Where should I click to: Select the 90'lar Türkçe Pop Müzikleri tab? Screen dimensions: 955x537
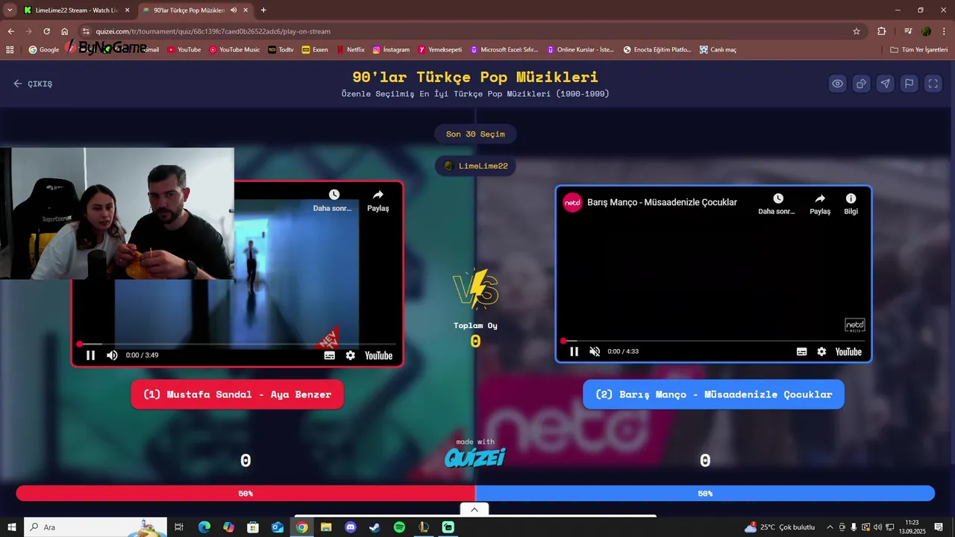(188, 10)
